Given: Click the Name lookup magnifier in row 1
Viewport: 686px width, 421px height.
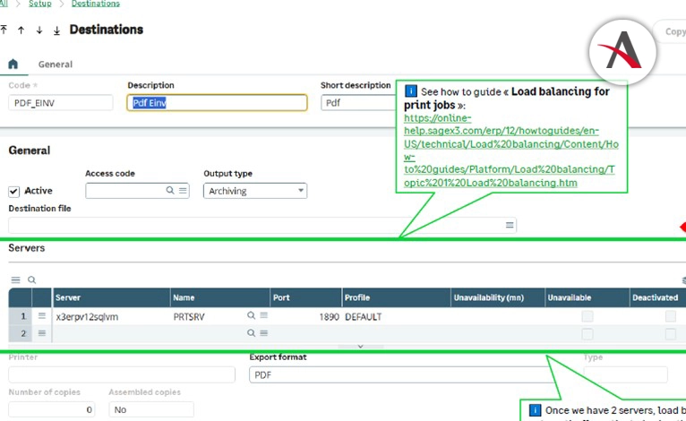Looking at the screenshot, I should tap(252, 316).
